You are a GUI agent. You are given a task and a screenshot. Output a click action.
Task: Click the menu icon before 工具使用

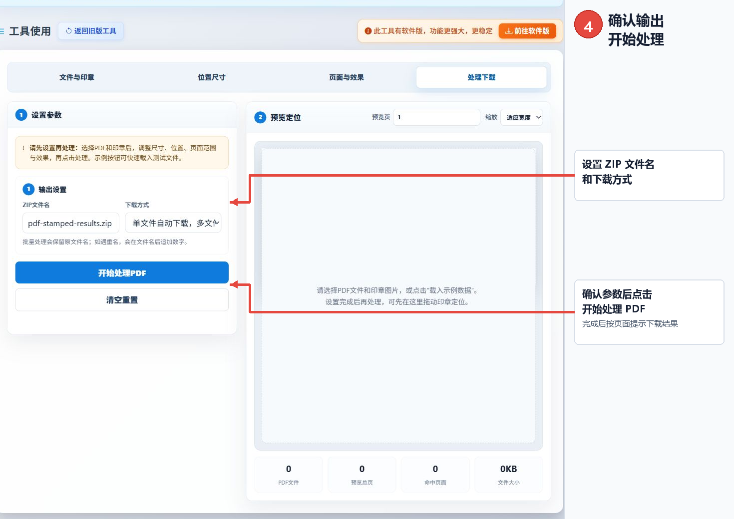click(x=2, y=31)
